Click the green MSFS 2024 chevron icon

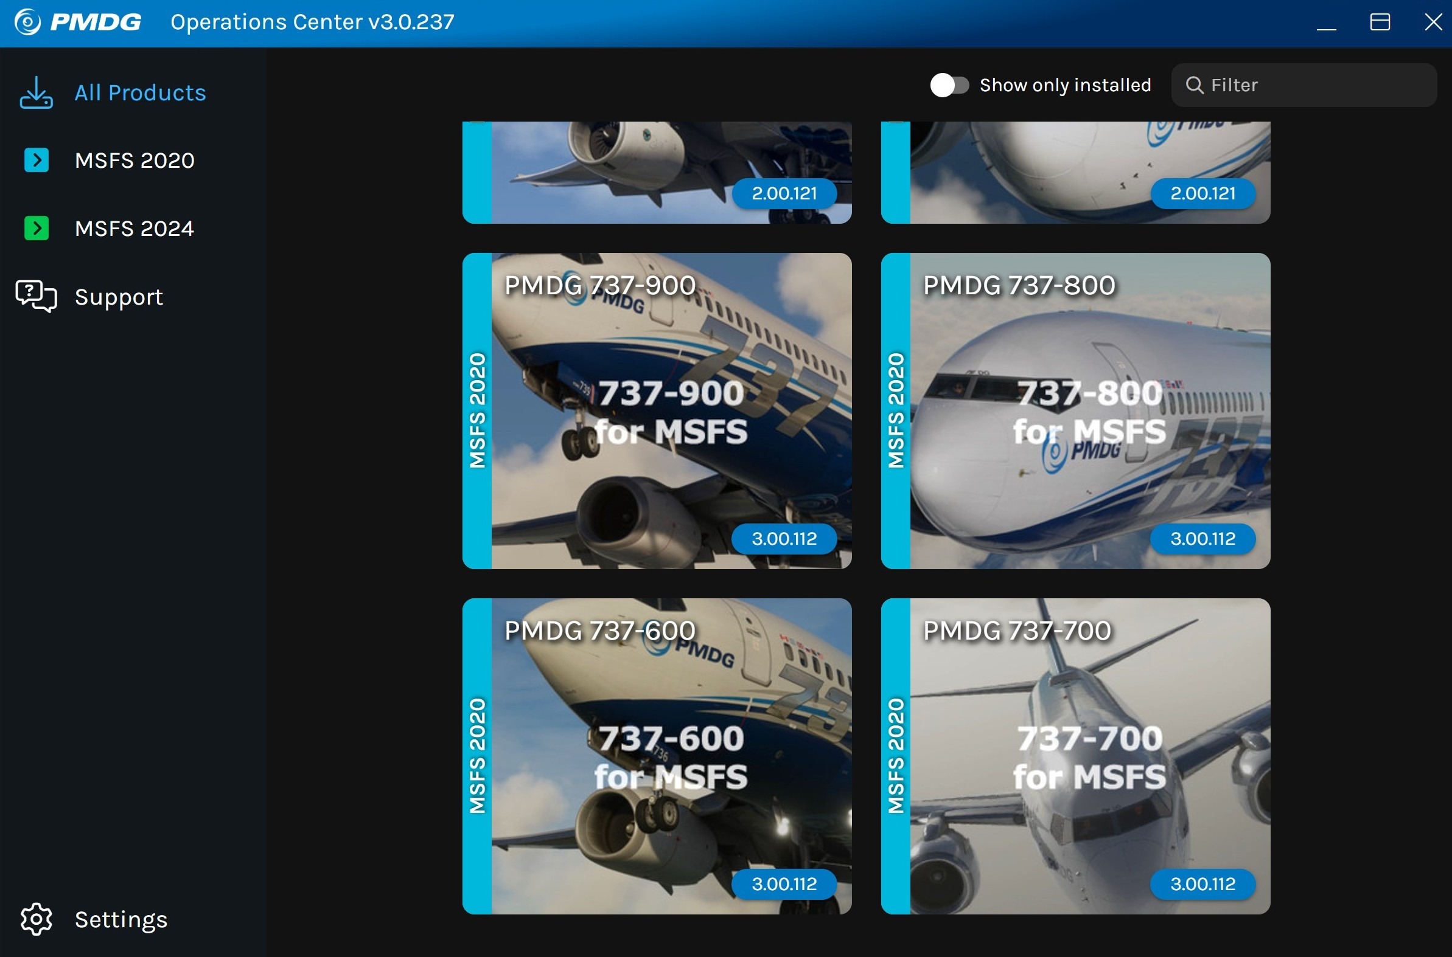tap(37, 228)
